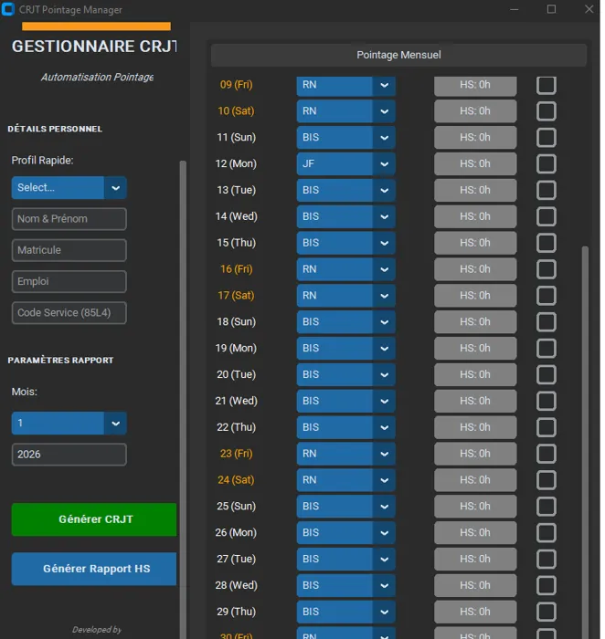Click the Nom & Prénom input field
605x639 pixels.
pyautogui.click(x=69, y=219)
